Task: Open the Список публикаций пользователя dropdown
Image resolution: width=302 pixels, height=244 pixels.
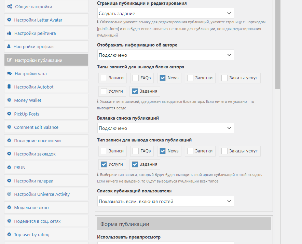Action: [x=165, y=201]
